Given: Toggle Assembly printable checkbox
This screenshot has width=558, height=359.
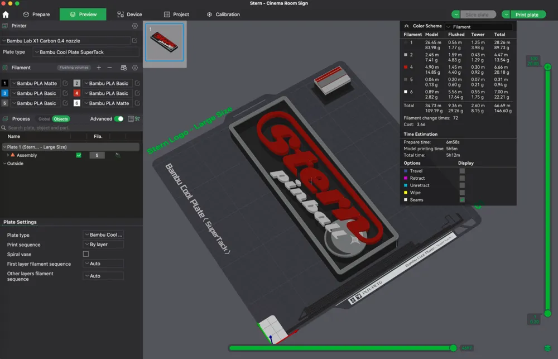Looking at the screenshot, I should pos(79,155).
